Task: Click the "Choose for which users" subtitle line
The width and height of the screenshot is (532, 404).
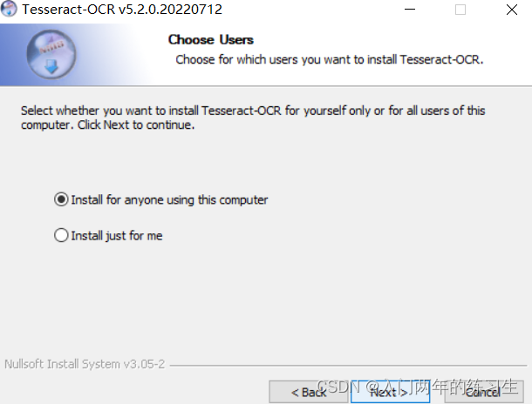Action: 330,59
